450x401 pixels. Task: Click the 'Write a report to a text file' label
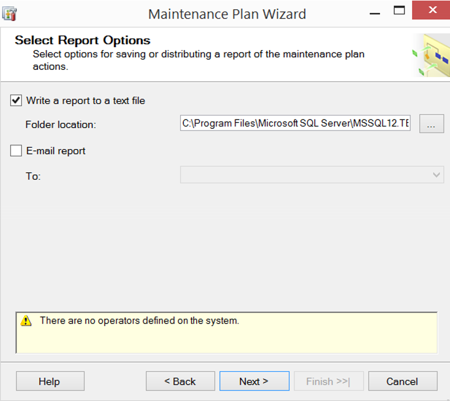pos(86,101)
